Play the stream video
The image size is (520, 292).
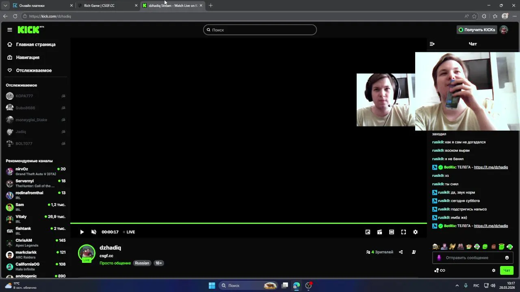click(x=82, y=232)
